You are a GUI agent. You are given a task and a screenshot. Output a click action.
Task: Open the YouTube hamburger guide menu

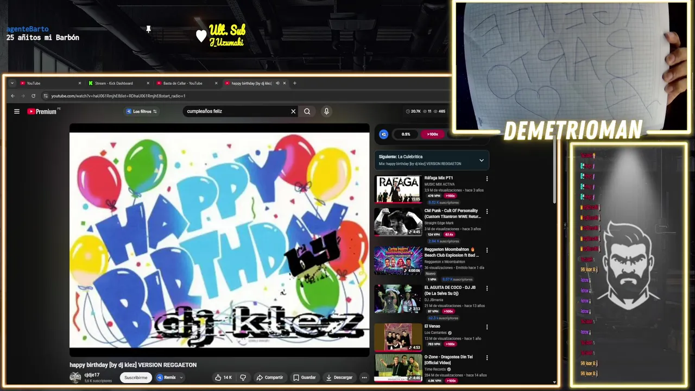(17, 111)
